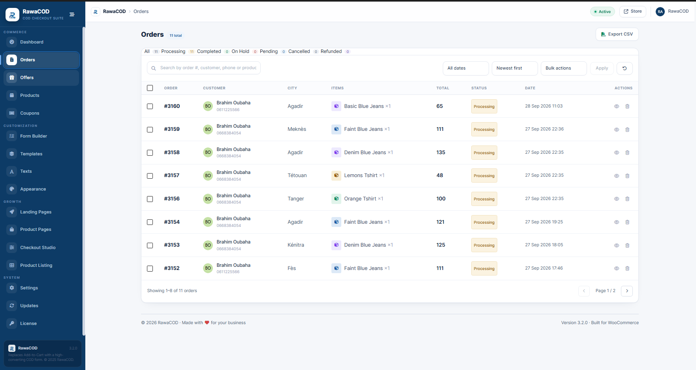Image resolution: width=696 pixels, height=370 pixels.
Task: Delete order #3158 with trash icon
Action: point(627,153)
